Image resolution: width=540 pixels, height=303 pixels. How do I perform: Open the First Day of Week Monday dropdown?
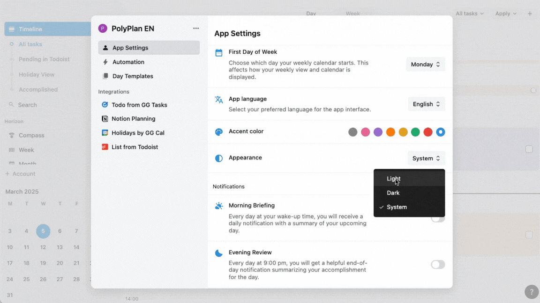[x=425, y=65]
